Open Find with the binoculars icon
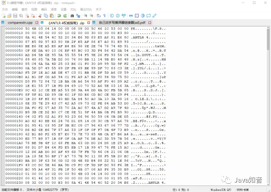This screenshot has width=271, height=192. click(x=72, y=16)
